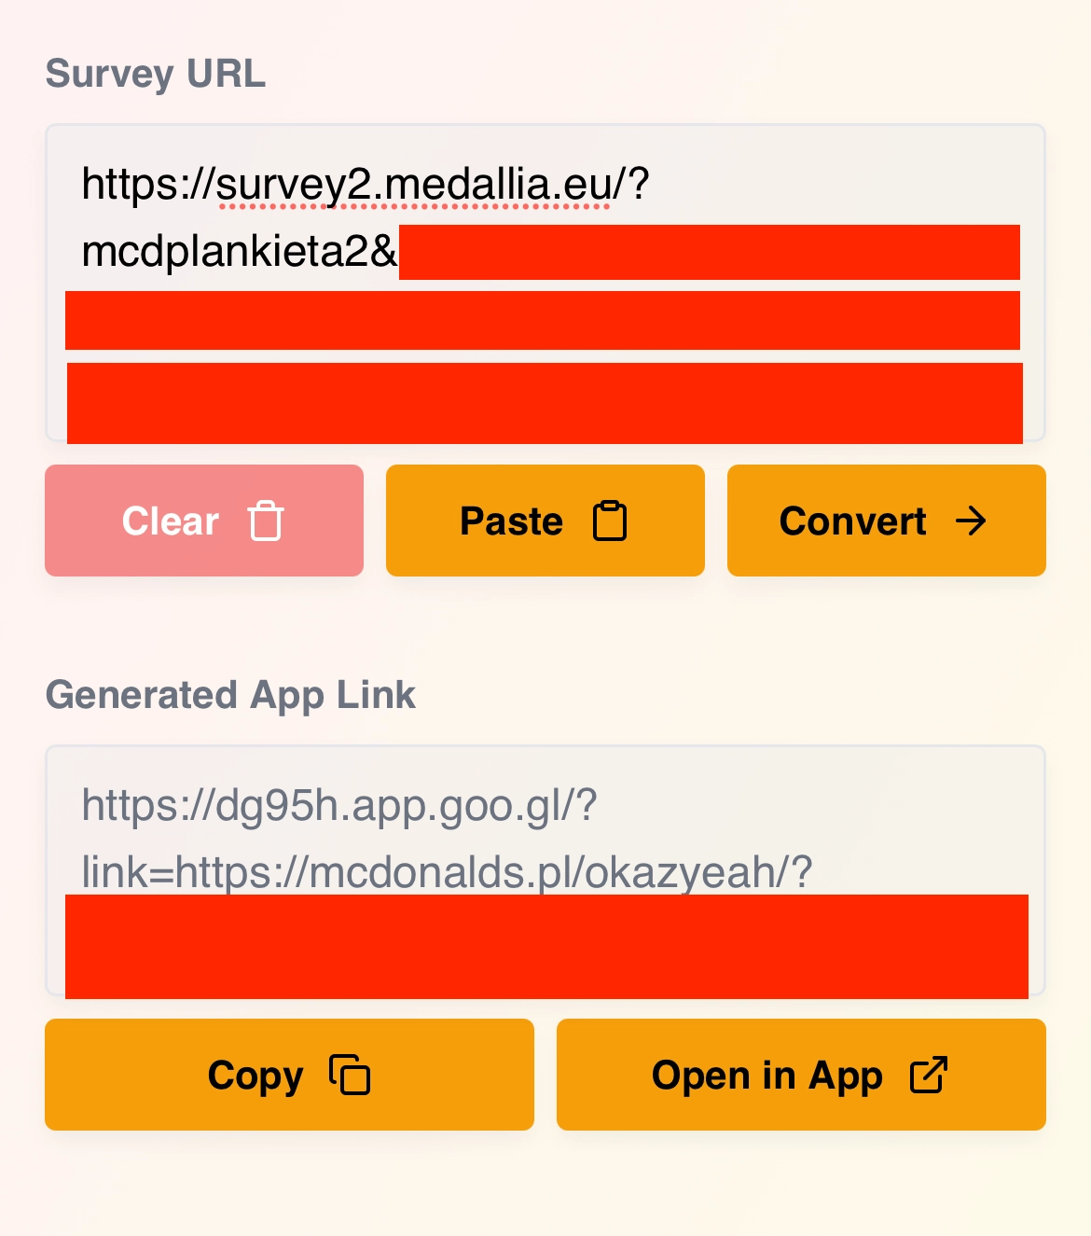This screenshot has width=1091, height=1236.
Task: Click the right arrow icon on Convert
Action: [x=971, y=521]
